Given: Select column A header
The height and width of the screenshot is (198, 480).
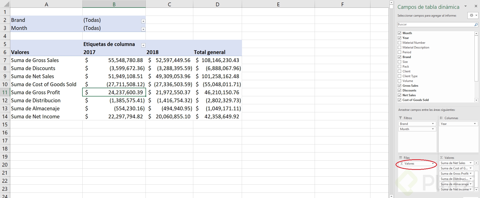Looking at the screenshot, I should click(46, 4).
